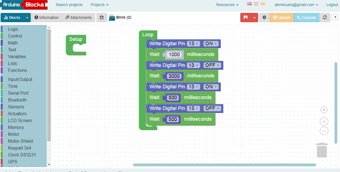This screenshot has height=172, width=340.
Task: Select the Spanish flag language icon
Action: click(256, 4)
